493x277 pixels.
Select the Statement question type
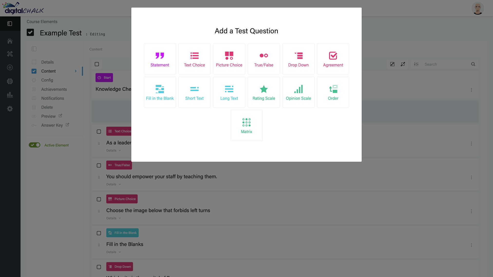(x=160, y=58)
